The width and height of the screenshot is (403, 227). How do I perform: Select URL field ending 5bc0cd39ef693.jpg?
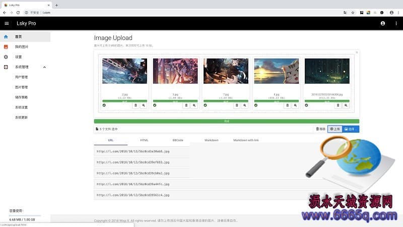(142, 162)
